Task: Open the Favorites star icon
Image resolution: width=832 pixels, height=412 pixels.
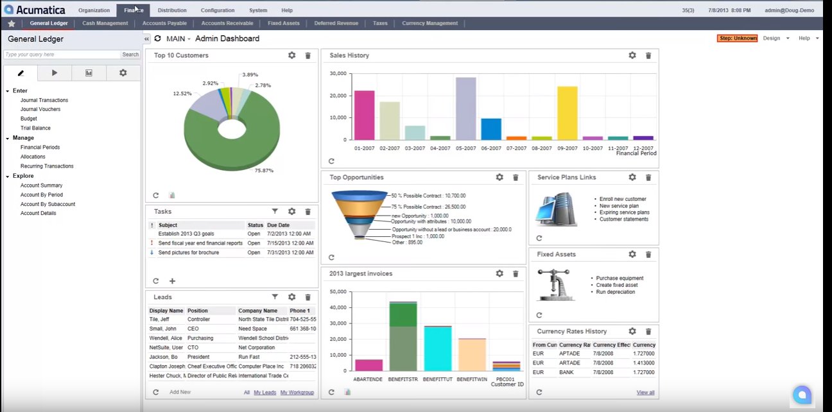Action: (11, 23)
